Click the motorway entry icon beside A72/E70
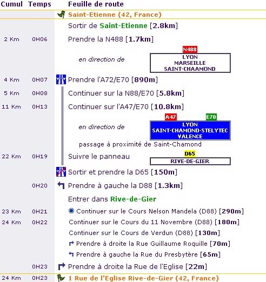Viewport: 266px width, 282px height. click(61, 79)
